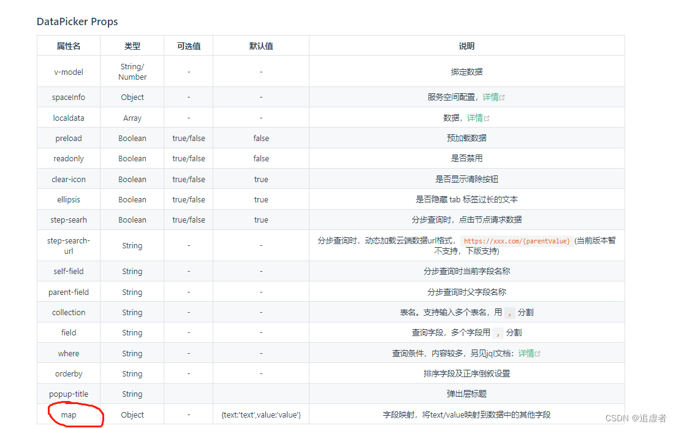Open 详情 link in localdata row
This screenshot has width=676, height=428.
tap(476, 118)
